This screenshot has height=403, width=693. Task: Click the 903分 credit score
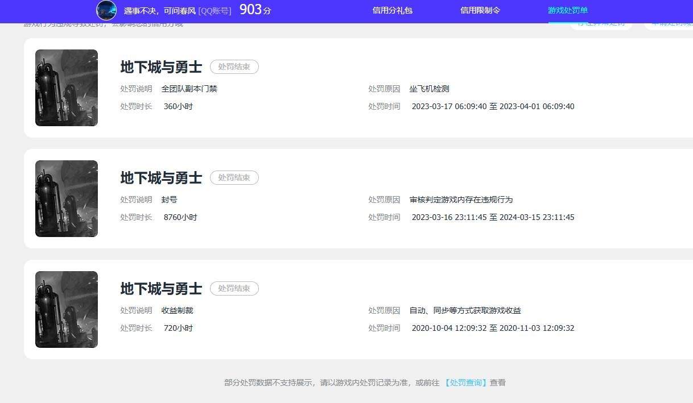(x=255, y=10)
